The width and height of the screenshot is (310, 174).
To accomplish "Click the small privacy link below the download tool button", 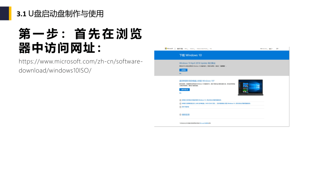I will (180, 93).
